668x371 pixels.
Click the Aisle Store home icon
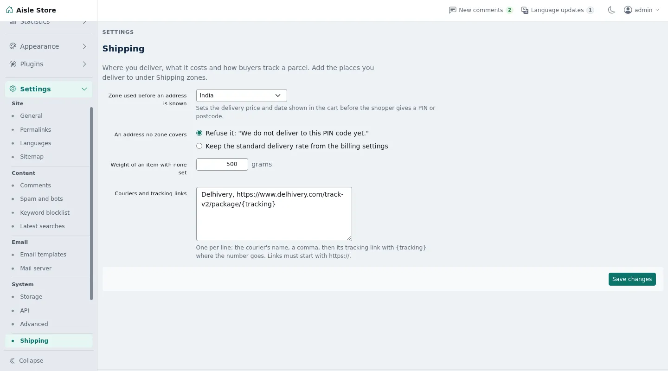[x=9, y=10]
